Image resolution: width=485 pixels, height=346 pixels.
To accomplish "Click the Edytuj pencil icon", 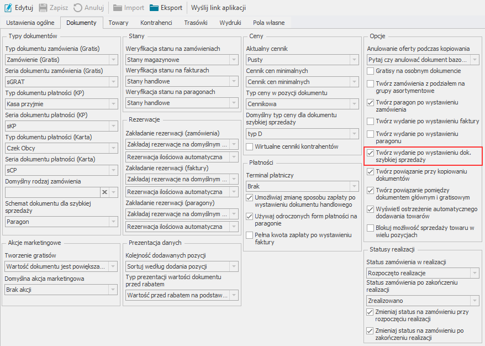I will 8,8.
